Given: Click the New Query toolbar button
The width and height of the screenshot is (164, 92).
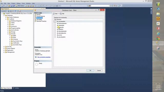Looking at the screenshot, I should 20,6.
